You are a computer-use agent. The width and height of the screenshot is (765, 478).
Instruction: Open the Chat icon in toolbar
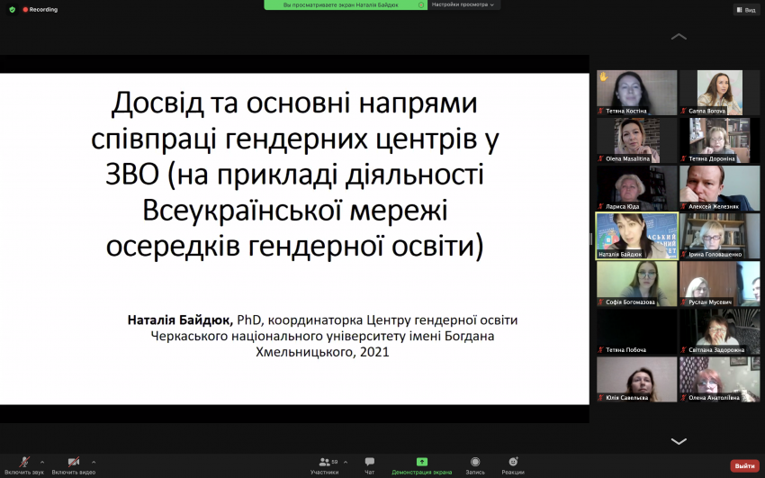click(370, 462)
